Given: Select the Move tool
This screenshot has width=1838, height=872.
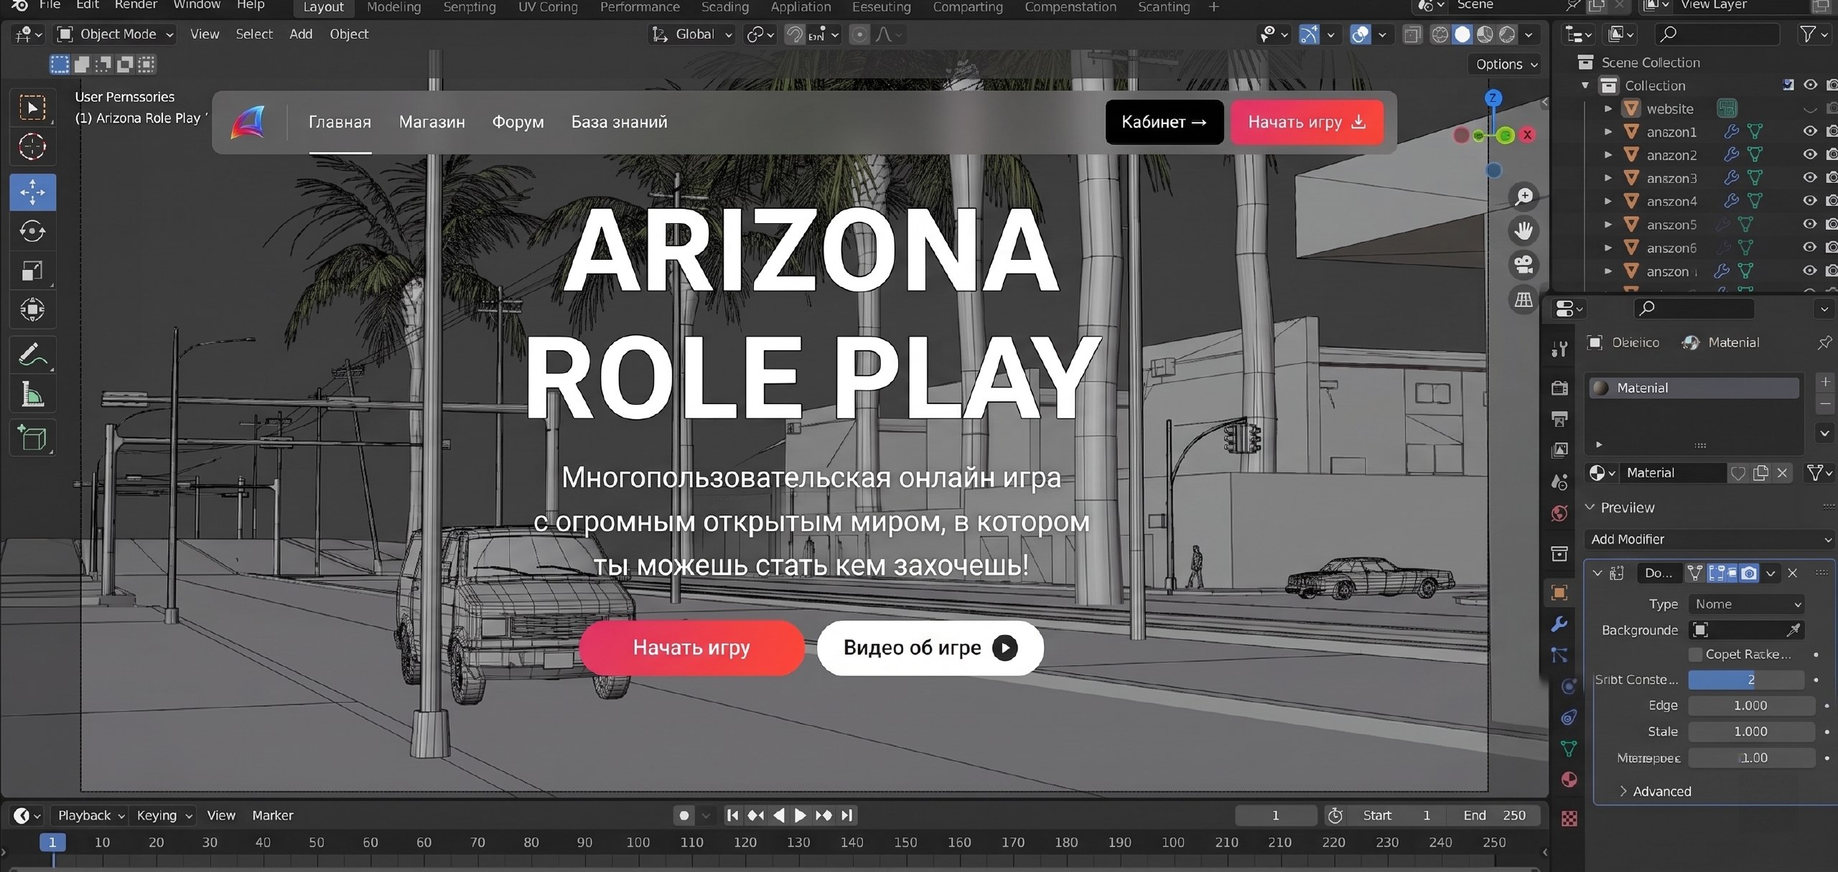Looking at the screenshot, I should click(x=32, y=192).
